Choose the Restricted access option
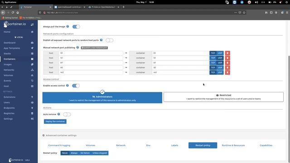 click(x=223, y=97)
